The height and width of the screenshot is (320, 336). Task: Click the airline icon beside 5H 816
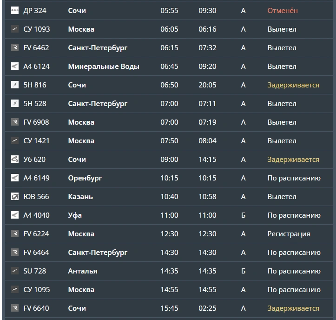pos(15,85)
